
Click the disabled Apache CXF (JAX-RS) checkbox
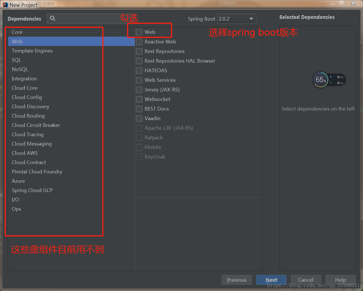click(139, 128)
